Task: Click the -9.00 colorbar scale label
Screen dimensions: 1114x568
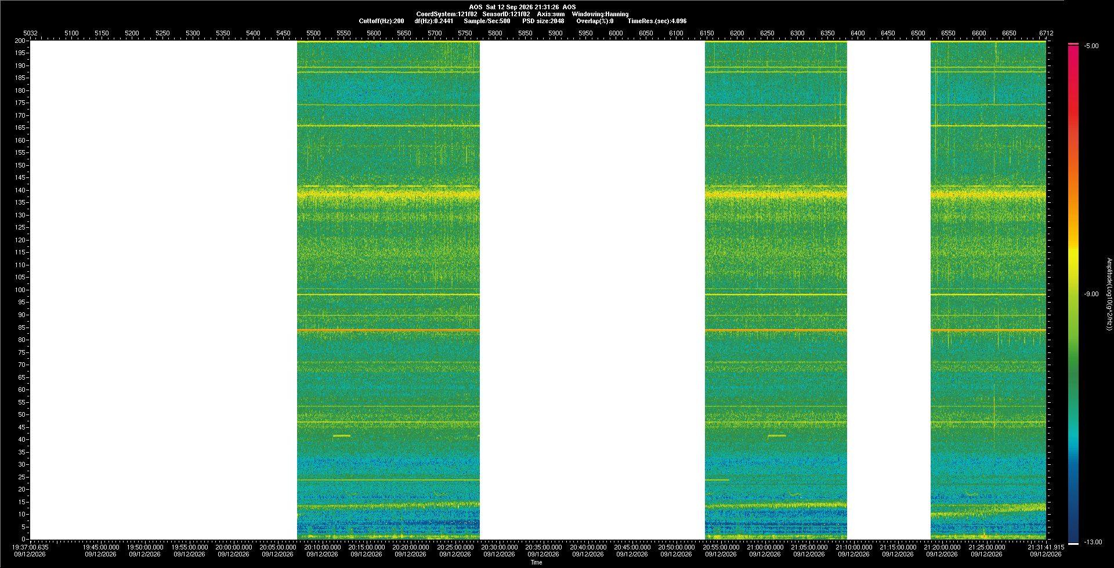Action: pos(1091,294)
